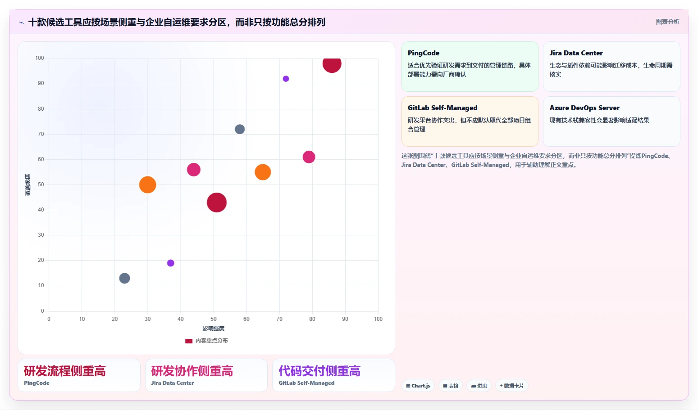Image resolution: width=698 pixels, height=410 pixels.
Task: Click the icon inside the 数据卡片 tag
Action: pos(501,386)
